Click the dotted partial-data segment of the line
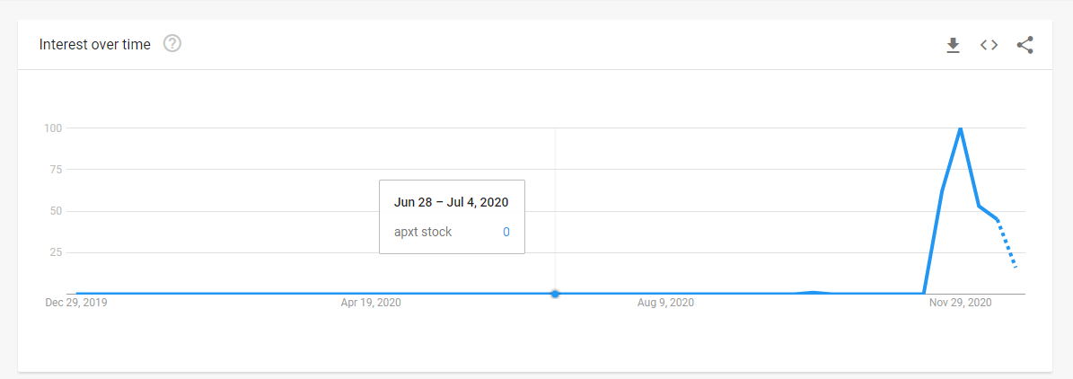1073x379 pixels. [1007, 243]
